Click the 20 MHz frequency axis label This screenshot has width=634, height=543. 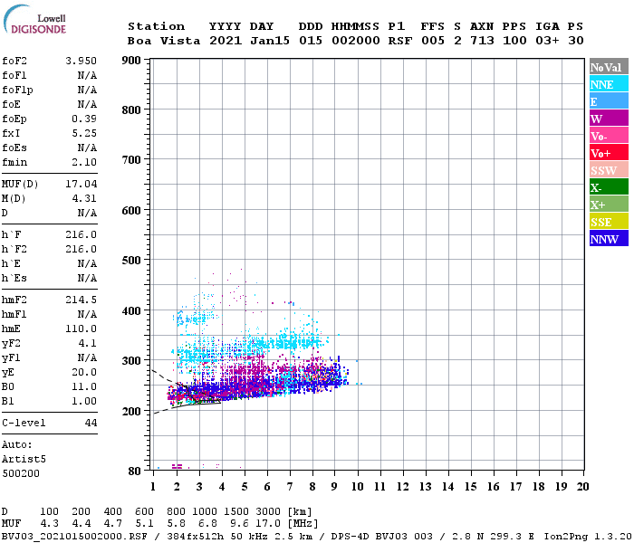click(x=582, y=487)
